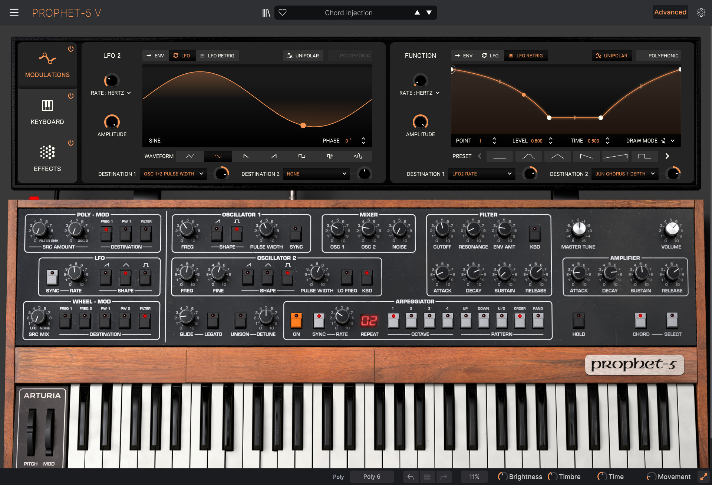Toggle Oscillator 2 LO FREQ switch
Screen dimensions: 712x485
347,277
